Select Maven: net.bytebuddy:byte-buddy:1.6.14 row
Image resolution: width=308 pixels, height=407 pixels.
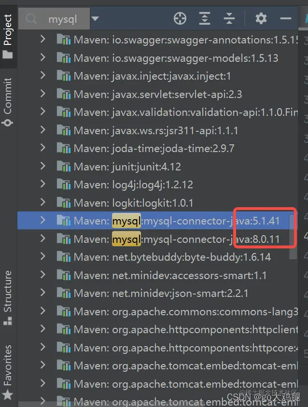157,257
